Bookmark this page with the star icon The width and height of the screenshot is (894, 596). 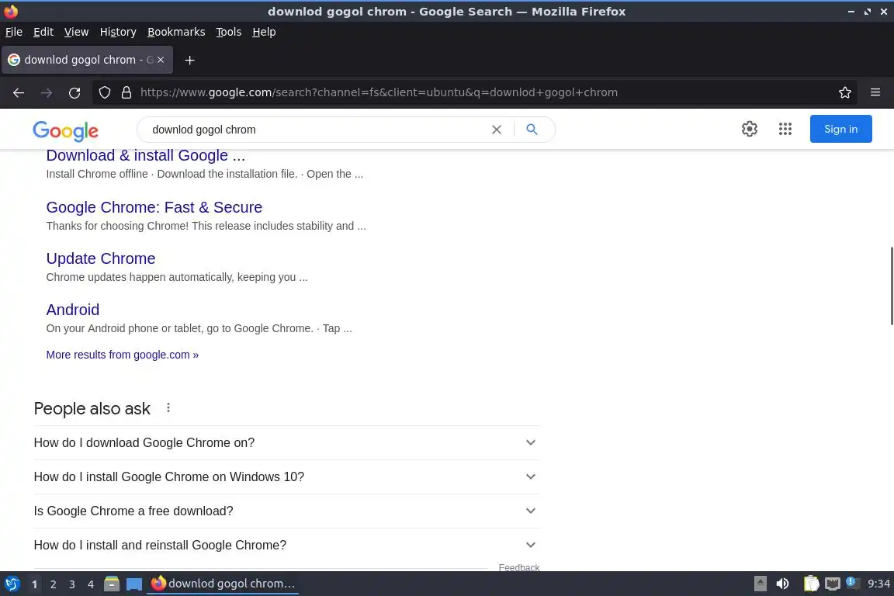(x=845, y=92)
